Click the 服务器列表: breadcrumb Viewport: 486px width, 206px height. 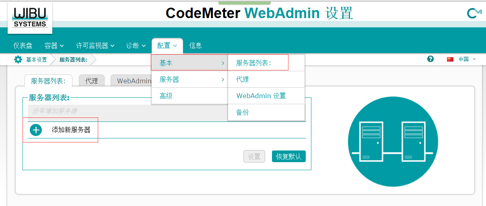(x=74, y=60)
